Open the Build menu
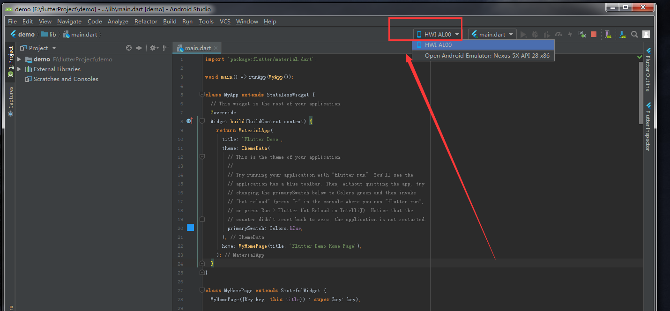Screen dimensions: 670x311 [170, 21]
